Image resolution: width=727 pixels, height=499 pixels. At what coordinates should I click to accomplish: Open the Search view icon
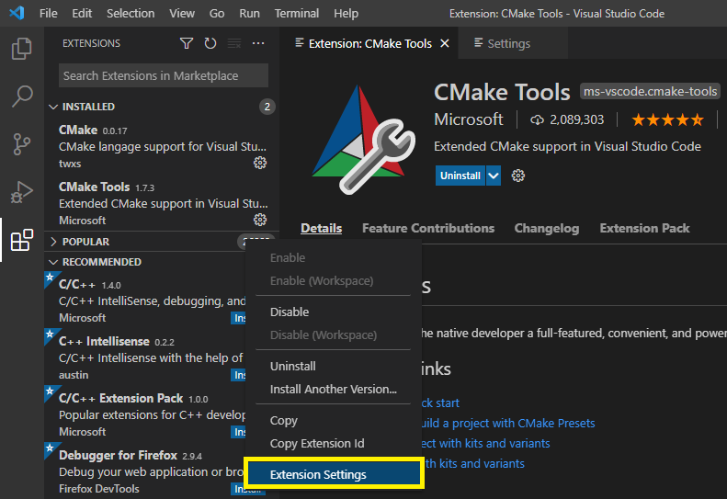click(21, 96)
